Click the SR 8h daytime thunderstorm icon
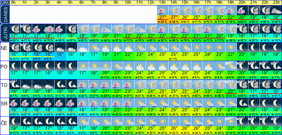The image size is (282, 135). coord(106,103)
